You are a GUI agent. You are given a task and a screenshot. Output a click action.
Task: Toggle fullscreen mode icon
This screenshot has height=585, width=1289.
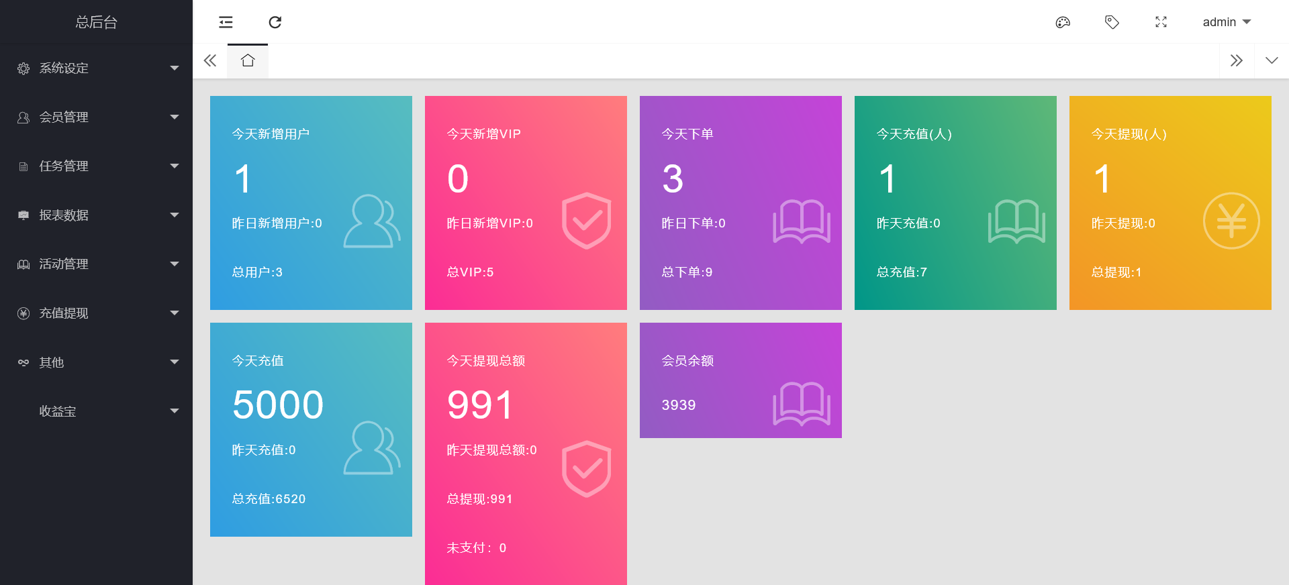click(x=1161, y=22)
